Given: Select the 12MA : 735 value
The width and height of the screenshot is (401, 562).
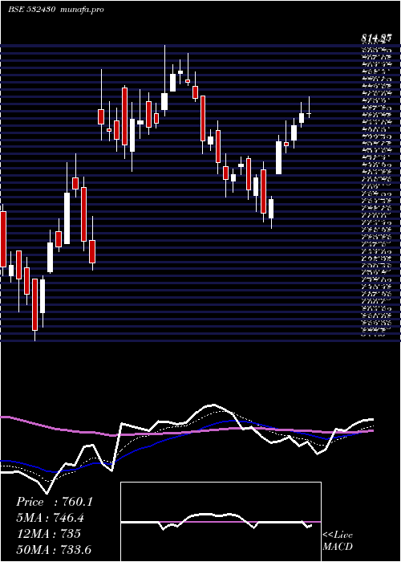Looking at the screenshot, I should click(48, 534).
